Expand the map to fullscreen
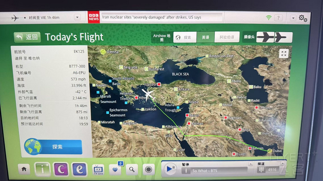 [284, 54]
